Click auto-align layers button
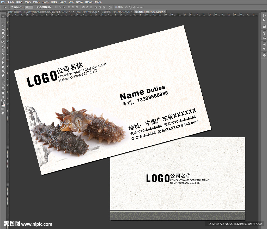This screenshot has width=267, height=229. pyautogui.click(x=110, y=7)
